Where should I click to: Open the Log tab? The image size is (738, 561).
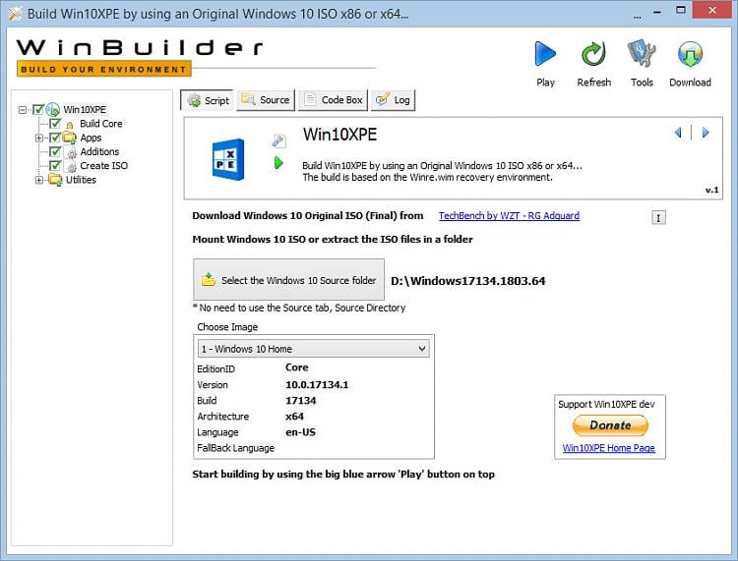[393, 100]
